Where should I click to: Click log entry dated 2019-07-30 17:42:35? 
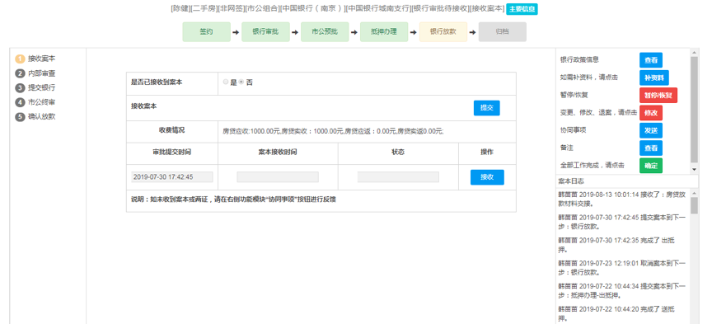pos(616,245)
